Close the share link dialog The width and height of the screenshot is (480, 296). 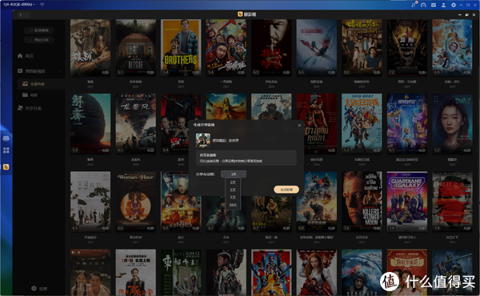[299, 125]
